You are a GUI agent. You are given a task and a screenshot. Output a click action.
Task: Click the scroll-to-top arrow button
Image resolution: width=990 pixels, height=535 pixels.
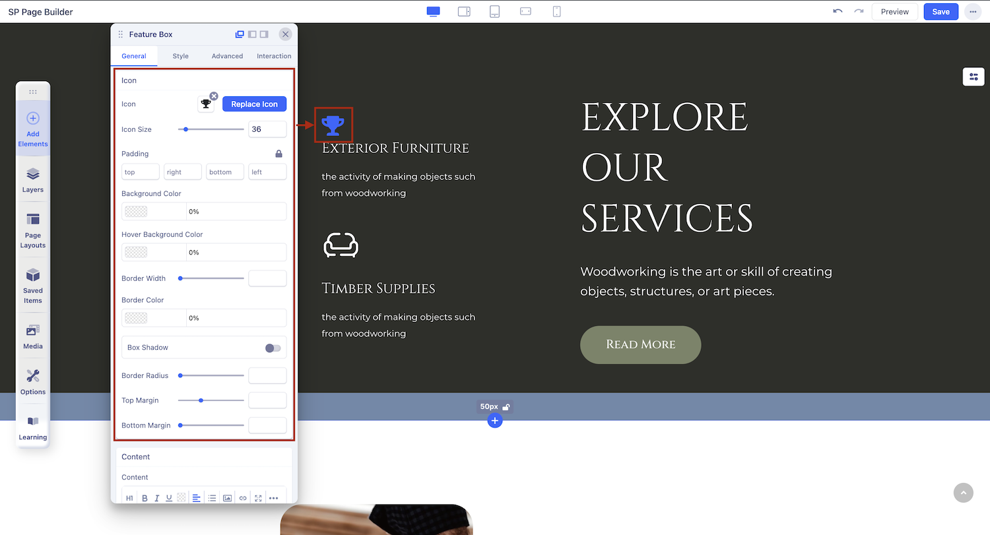pos(963,493)
